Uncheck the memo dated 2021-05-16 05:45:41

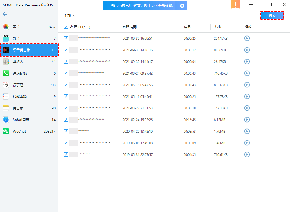(66, 96)
